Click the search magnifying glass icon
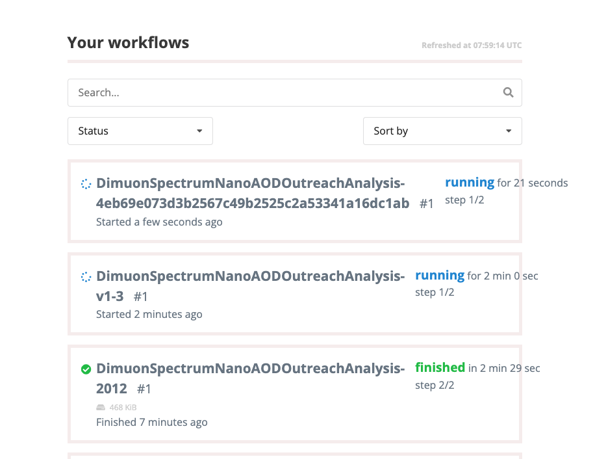 [508, 92]
